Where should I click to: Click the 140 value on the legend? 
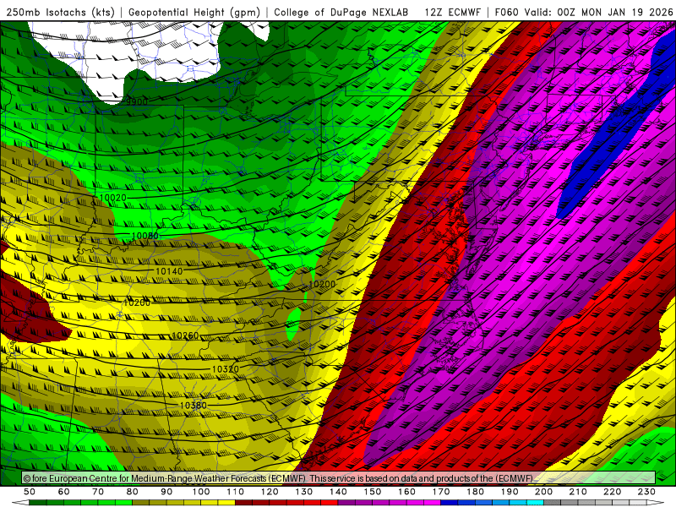point(339,492)
